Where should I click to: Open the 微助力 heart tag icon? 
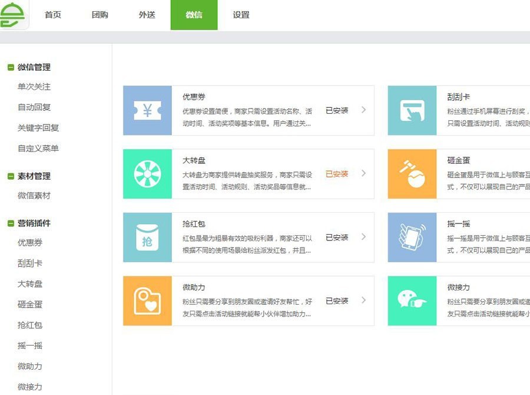pyautogui.click(x=147, y=301)
